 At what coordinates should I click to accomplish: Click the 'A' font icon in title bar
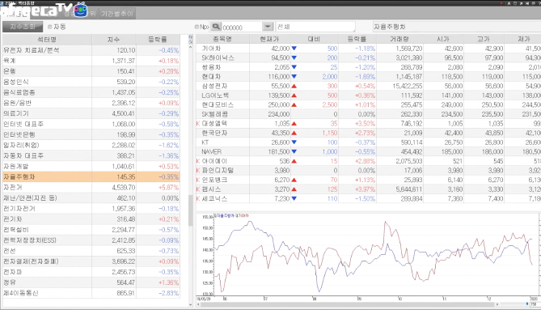coord(509,3)
